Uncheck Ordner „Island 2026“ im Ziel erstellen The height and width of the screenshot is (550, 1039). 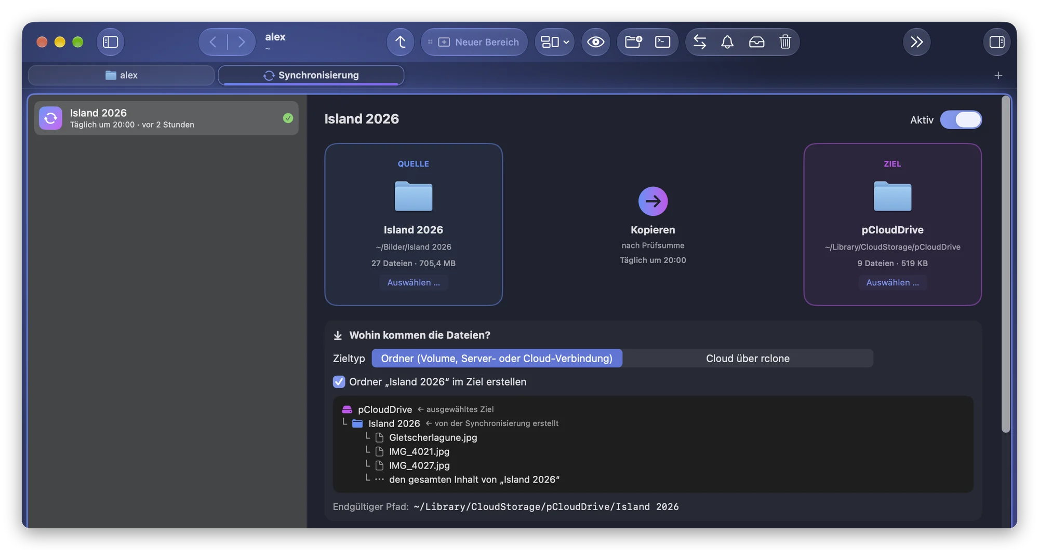click(339, 382)
